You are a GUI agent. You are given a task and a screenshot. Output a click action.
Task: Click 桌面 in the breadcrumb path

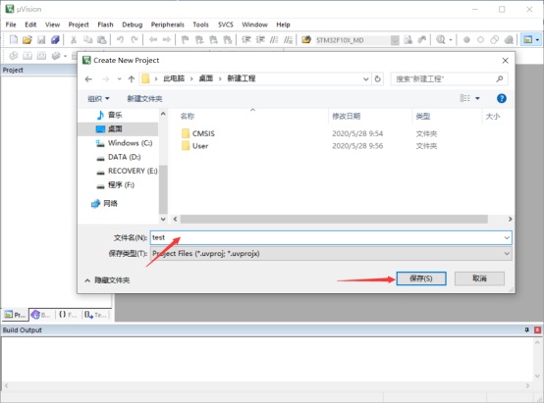pyautogui.click(x=206, y=78)
